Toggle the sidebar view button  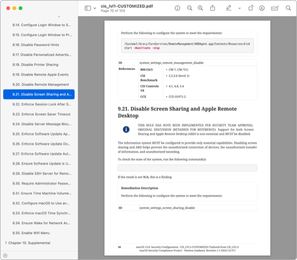tap(87, 8)
